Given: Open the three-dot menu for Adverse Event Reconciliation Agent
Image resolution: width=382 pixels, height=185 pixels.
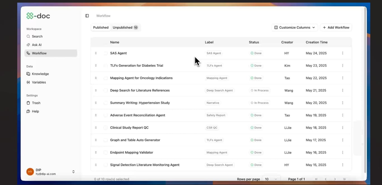Looking at the screenshot, I should pyautogui.click(x=343, y=115).
